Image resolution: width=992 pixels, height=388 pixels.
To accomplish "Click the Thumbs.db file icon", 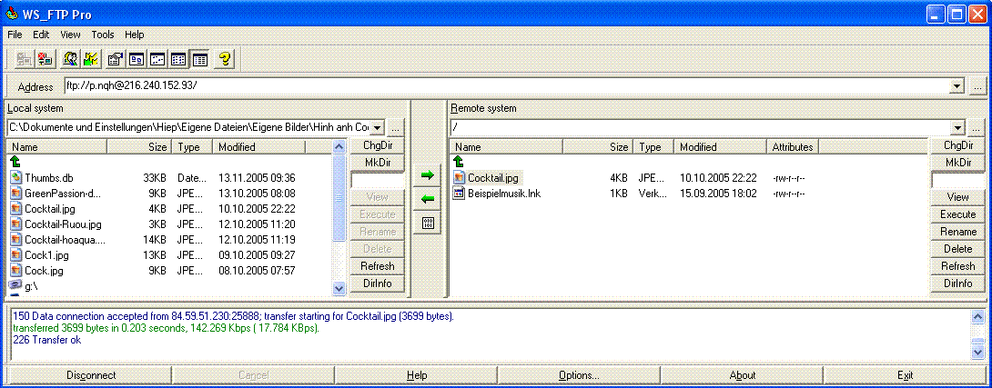I will [x=16, y=178].
